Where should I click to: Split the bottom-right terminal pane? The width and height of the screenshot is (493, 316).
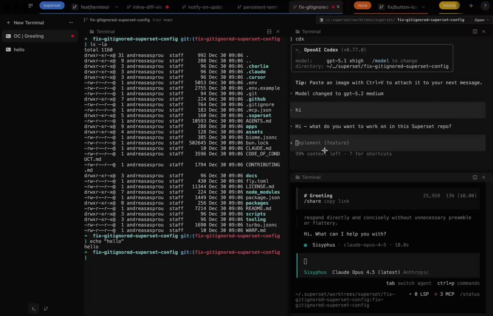[x=475, y=177]
